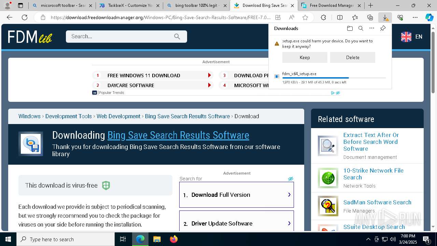Open 10-Strike Network File Search link
Viewport: 437px width, 246px height.
(x=373, y=174)
